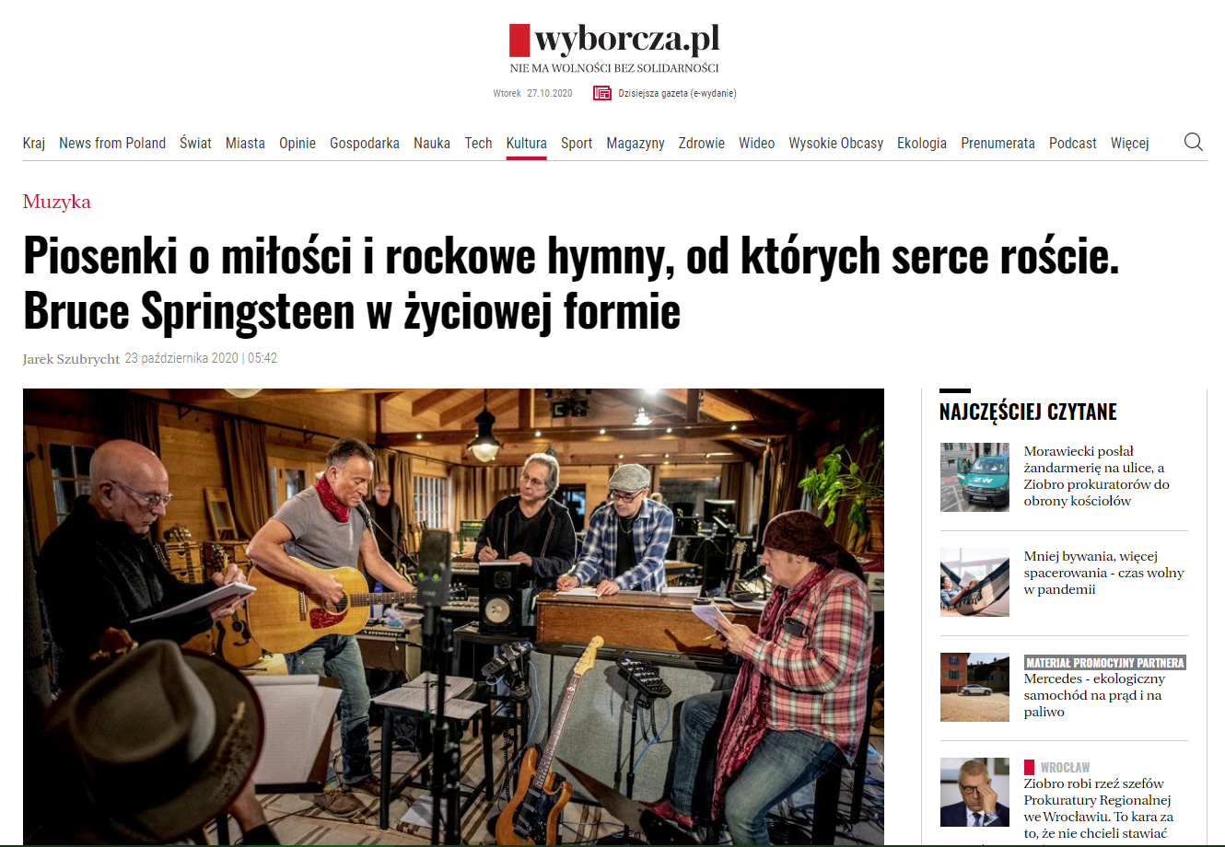Open the Sport section

(x=577, y=143)
